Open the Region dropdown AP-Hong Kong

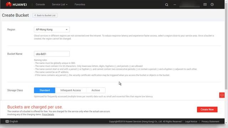52,30
